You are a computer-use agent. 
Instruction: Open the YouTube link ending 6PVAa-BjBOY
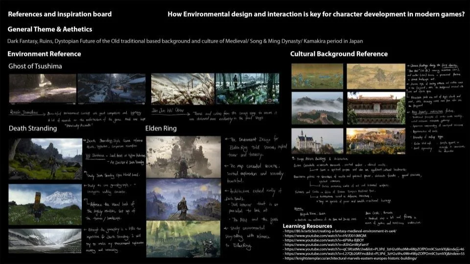pos(324,240)
